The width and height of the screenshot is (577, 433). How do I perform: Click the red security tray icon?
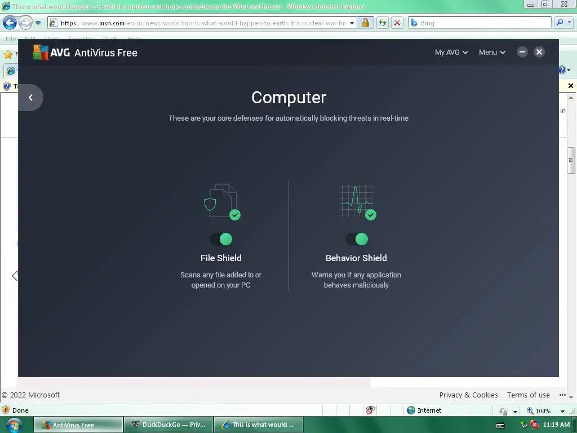[534, 425]
